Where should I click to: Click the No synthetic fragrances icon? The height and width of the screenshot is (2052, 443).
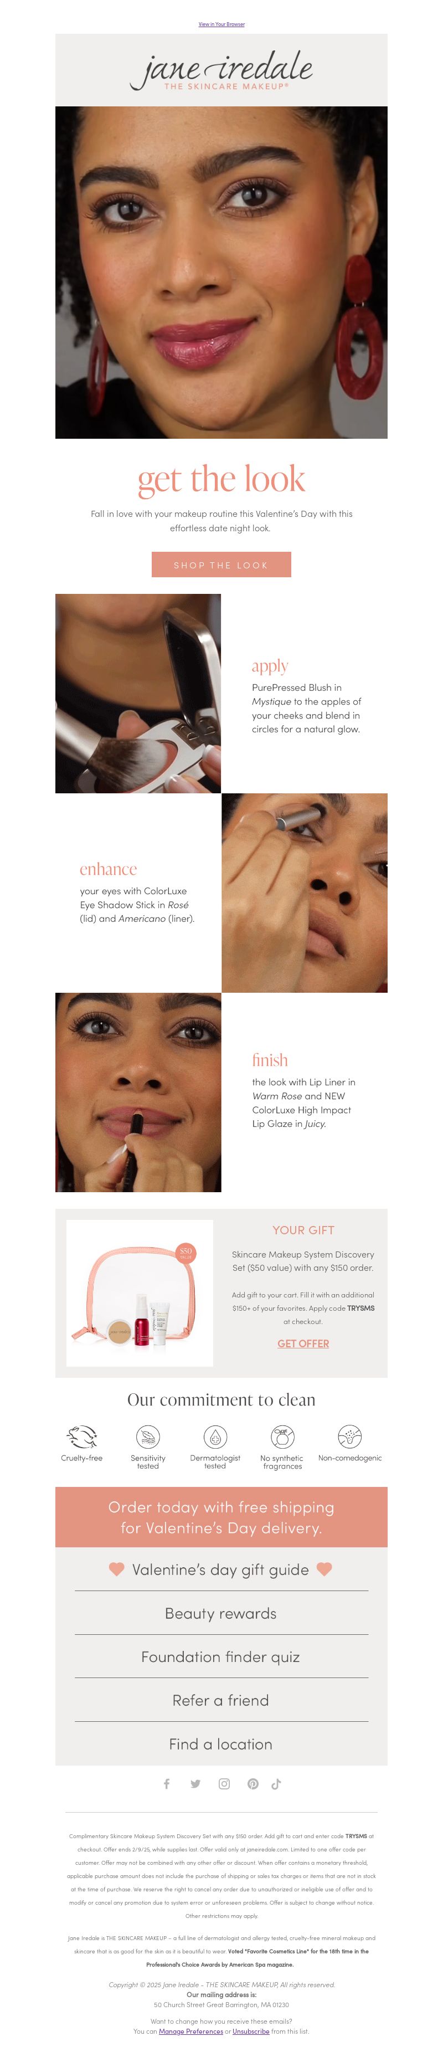point(282,1437)
